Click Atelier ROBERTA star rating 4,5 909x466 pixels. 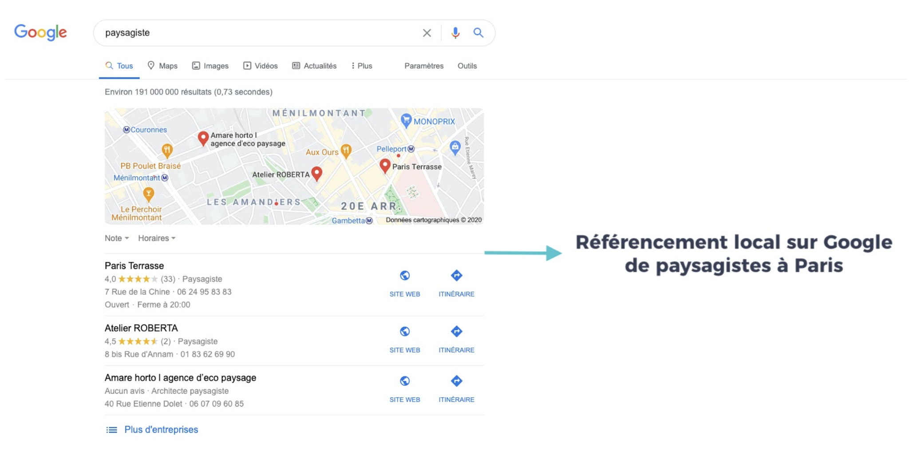(x=137, y=341)
